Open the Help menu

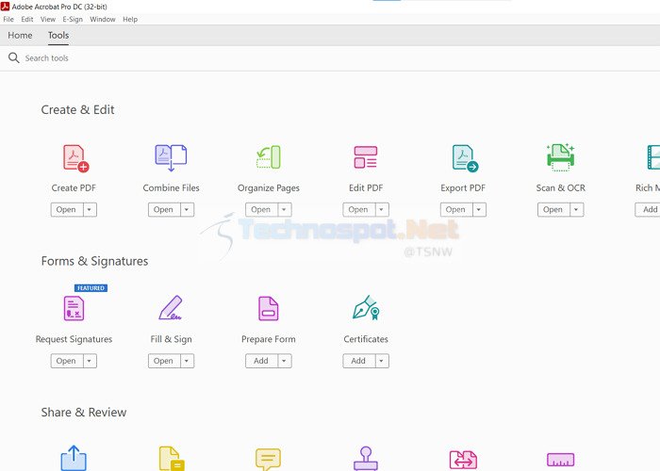click(x=130, y=20)
